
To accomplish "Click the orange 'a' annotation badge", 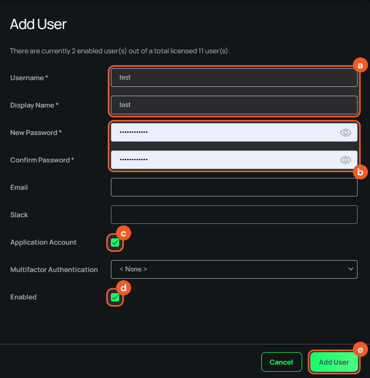I will [x=360, y=65].
